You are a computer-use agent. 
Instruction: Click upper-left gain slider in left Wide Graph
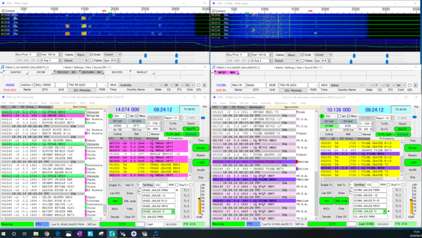[x=146, y=55]
